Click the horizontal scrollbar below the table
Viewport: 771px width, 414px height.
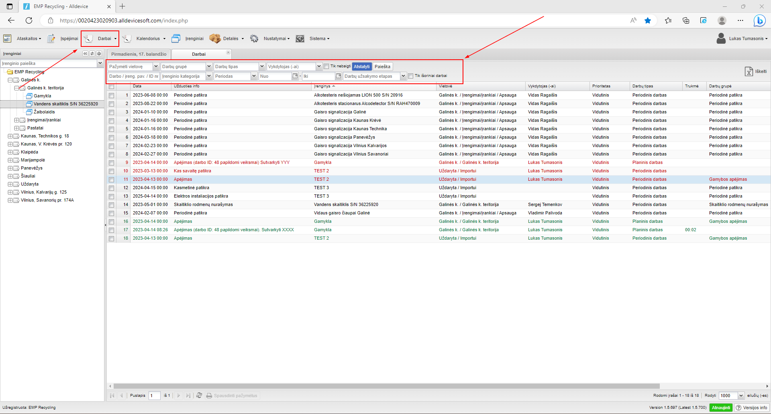(385, 386)
